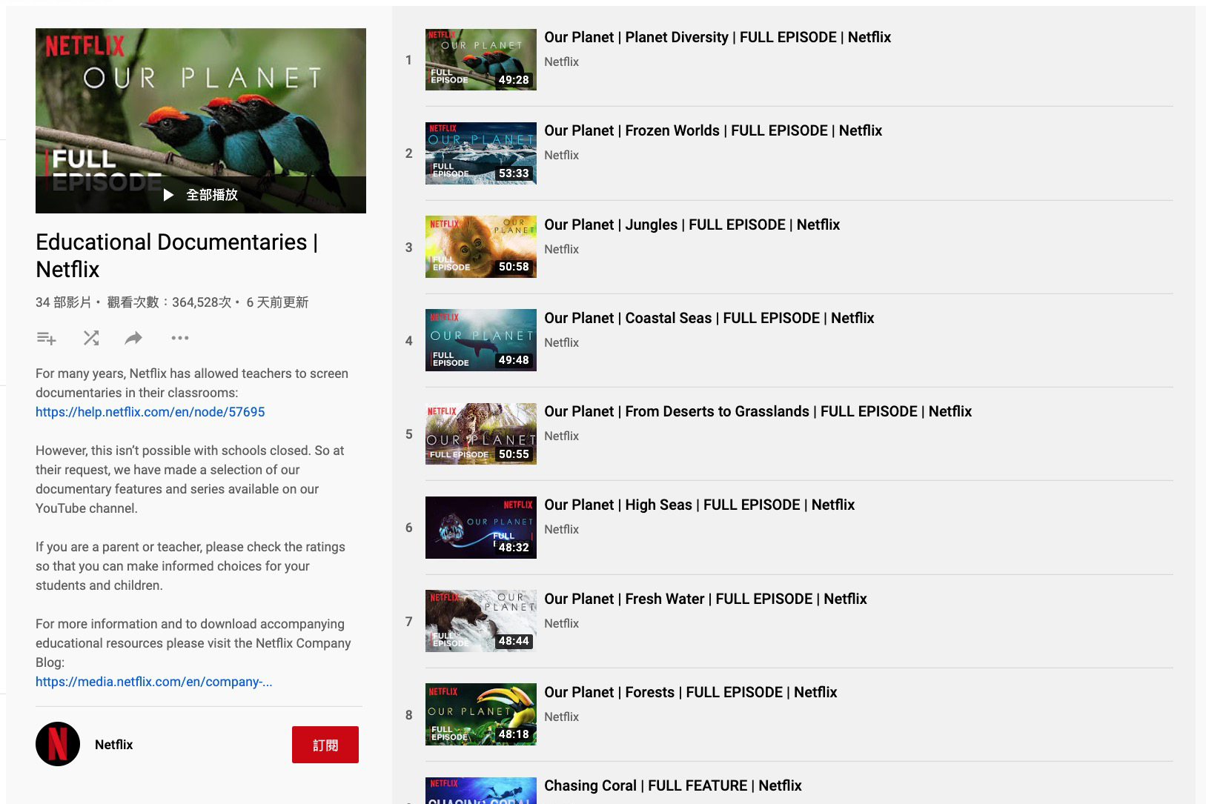Open the Planet Diversity episode thumbnail

[480, 60]
